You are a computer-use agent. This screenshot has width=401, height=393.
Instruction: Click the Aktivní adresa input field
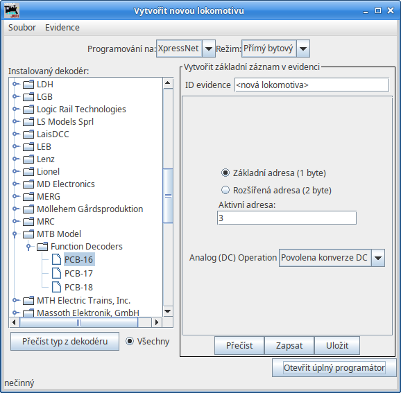[287, 218]
